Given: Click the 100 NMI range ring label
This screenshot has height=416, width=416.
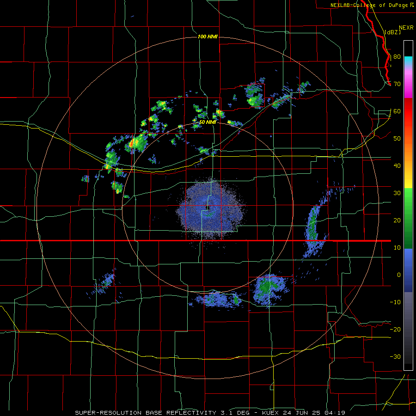Looking at the screenshot, I should point(208,37).
